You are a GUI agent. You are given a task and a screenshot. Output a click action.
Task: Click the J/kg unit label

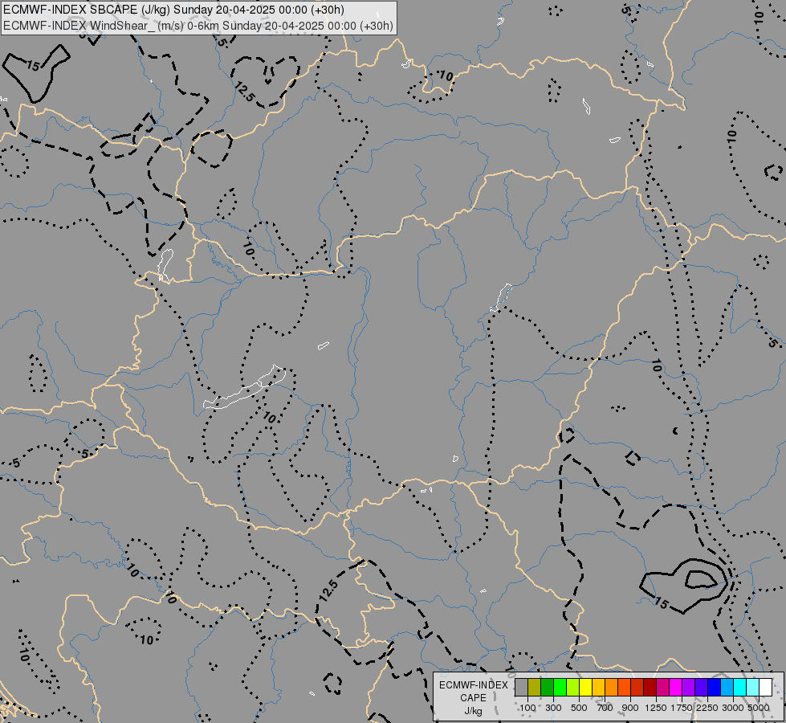(473, 712)
